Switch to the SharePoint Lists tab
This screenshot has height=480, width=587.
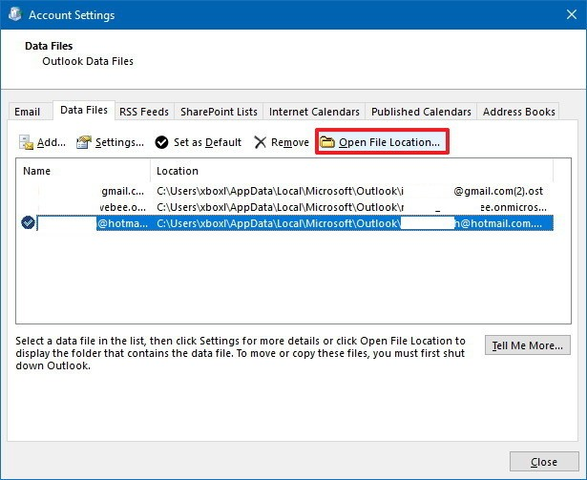pyautogui.click(x=219, y=112)
